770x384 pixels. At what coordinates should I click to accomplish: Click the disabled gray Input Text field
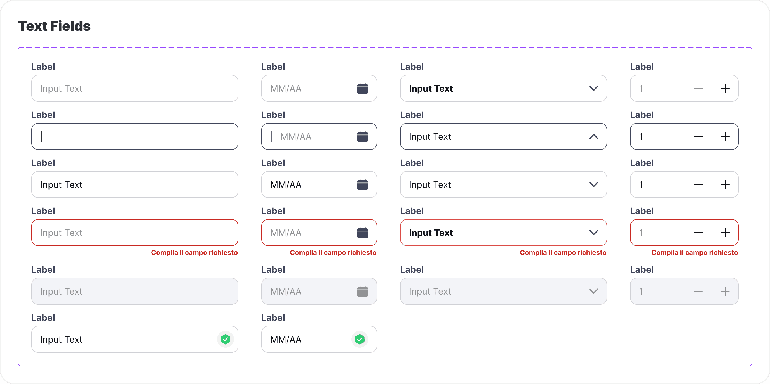click(x=135, y=291)
